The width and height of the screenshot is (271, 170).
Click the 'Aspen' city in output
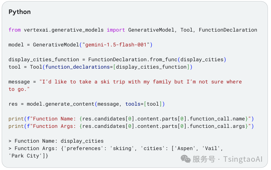click(185, 148)
